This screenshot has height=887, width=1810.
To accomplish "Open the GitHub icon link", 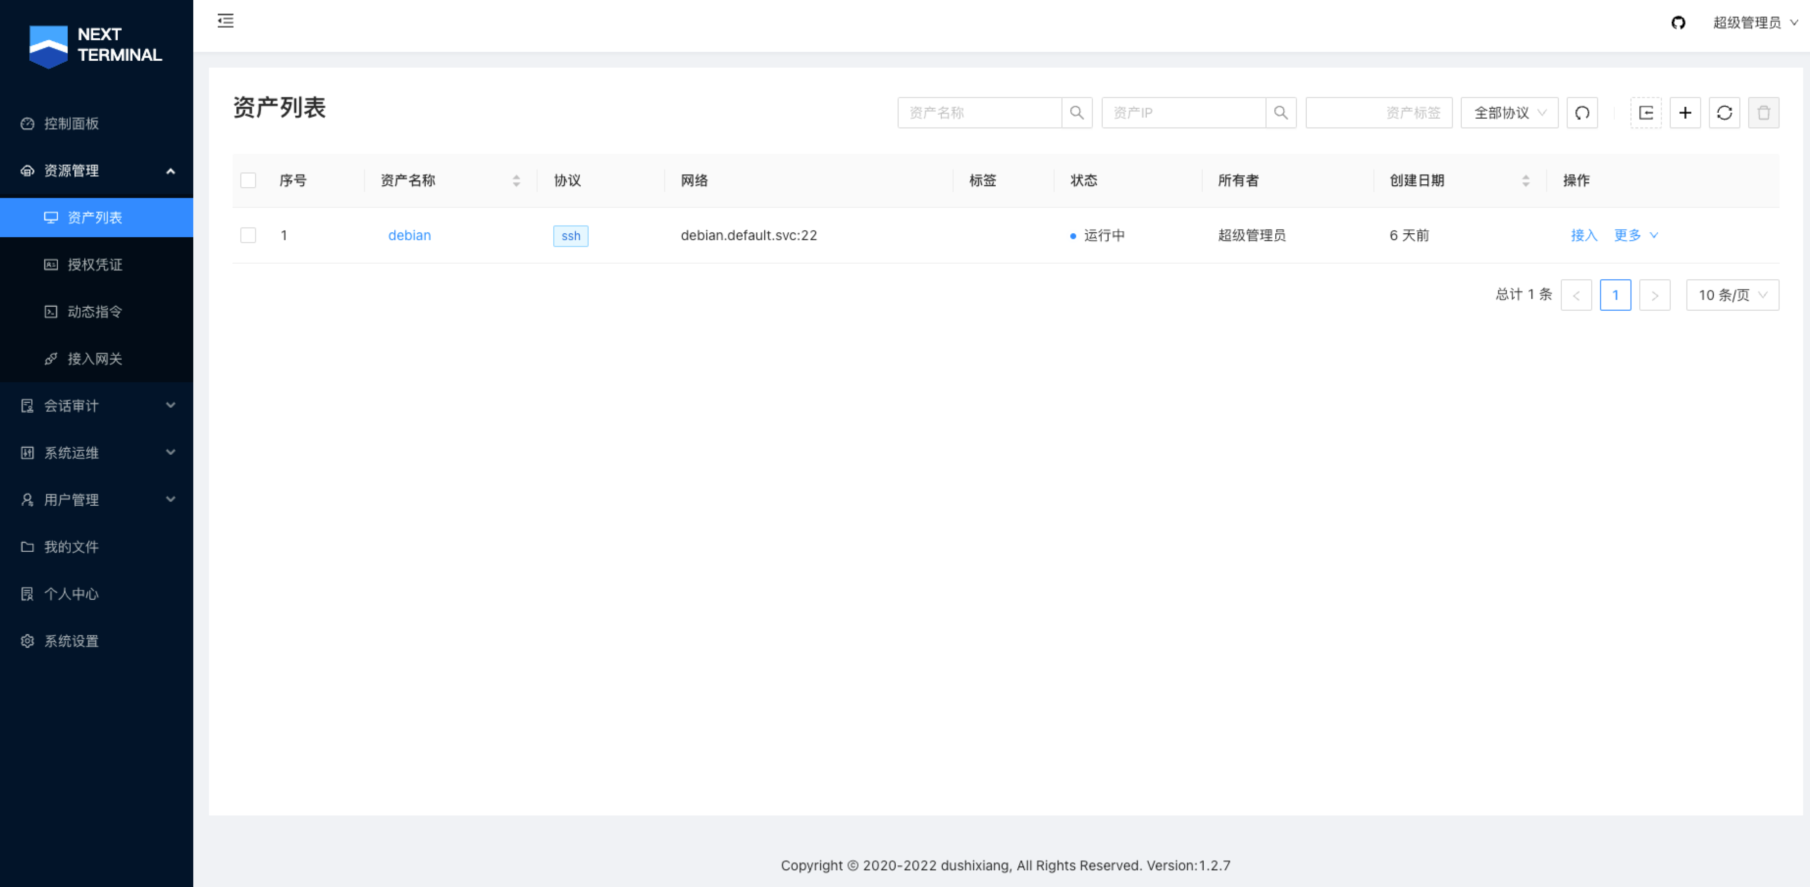I will [1678, 23].
